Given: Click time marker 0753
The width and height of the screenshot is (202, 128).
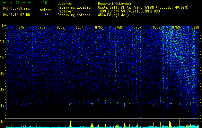Looking at the screenshot, I should [61, 28].
